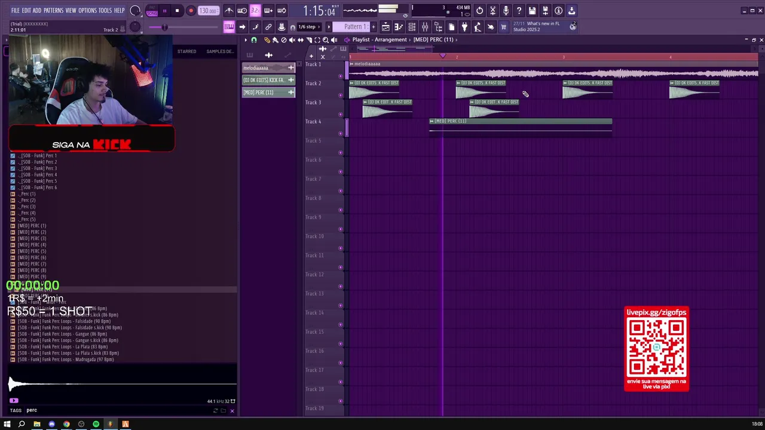
Task: Open the VIEW menu
Action: pyautogui.click(x=71, y=11)
